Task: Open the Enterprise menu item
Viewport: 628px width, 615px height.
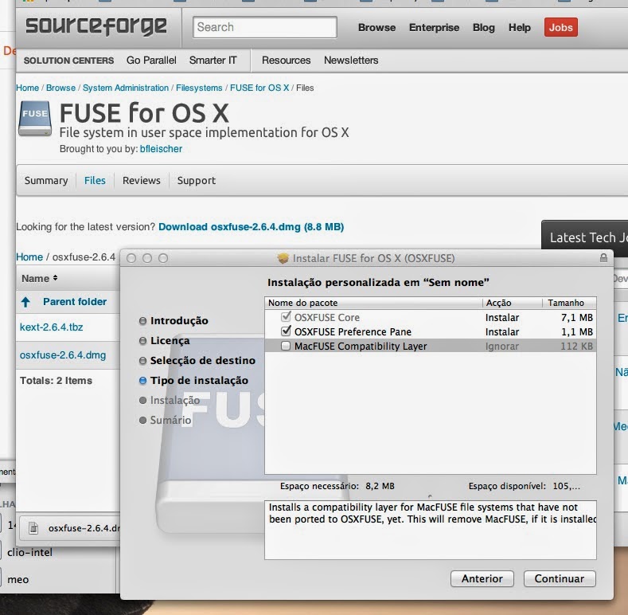Action: [434, 27]
